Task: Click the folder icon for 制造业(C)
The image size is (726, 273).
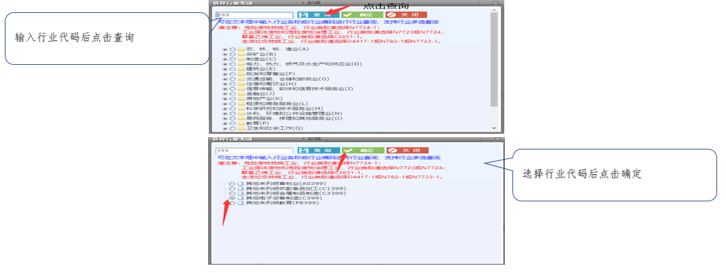Action: [x=241, y=59]
